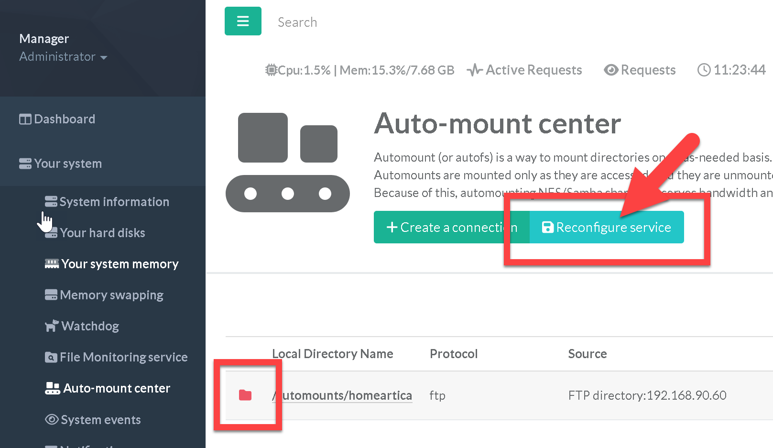Image resolution: width=773 pixels, height=448 pixels.
Task: Open System information page
Action: pos(114,202)
